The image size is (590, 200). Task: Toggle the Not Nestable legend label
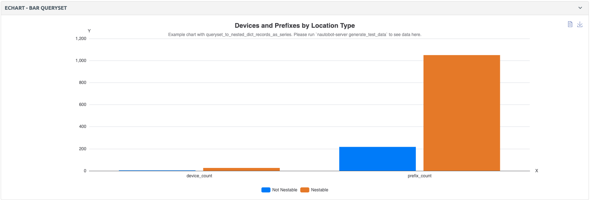pyautogui.click(x=285, y=190)
